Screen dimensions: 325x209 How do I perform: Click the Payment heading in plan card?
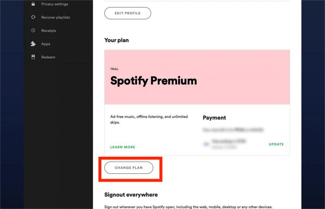214,118
